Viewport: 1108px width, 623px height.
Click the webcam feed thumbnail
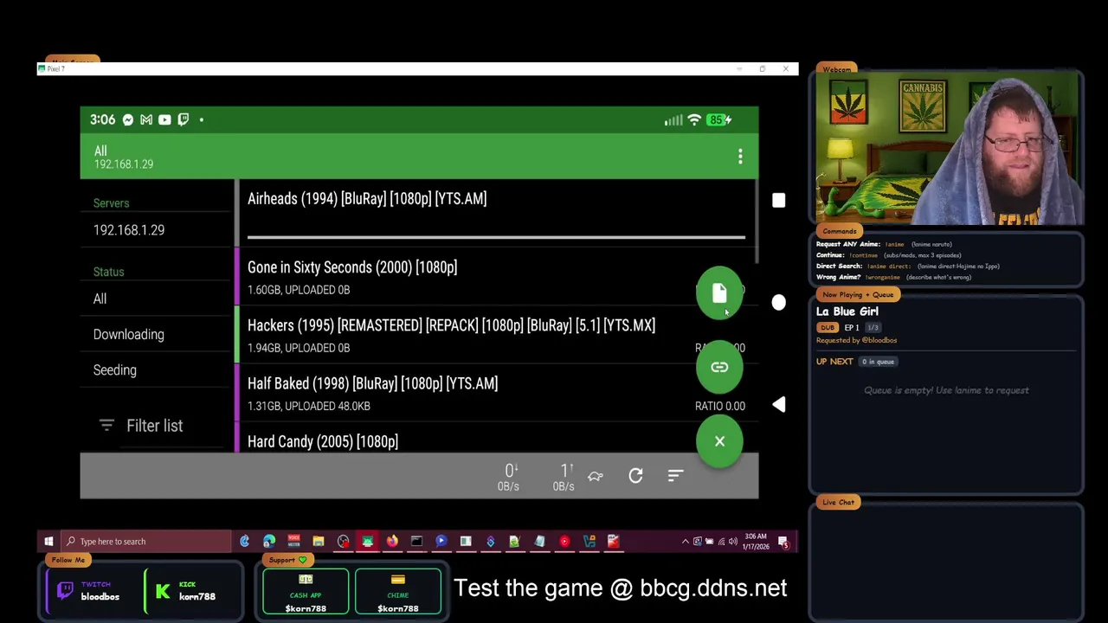[x=946, y=149]
